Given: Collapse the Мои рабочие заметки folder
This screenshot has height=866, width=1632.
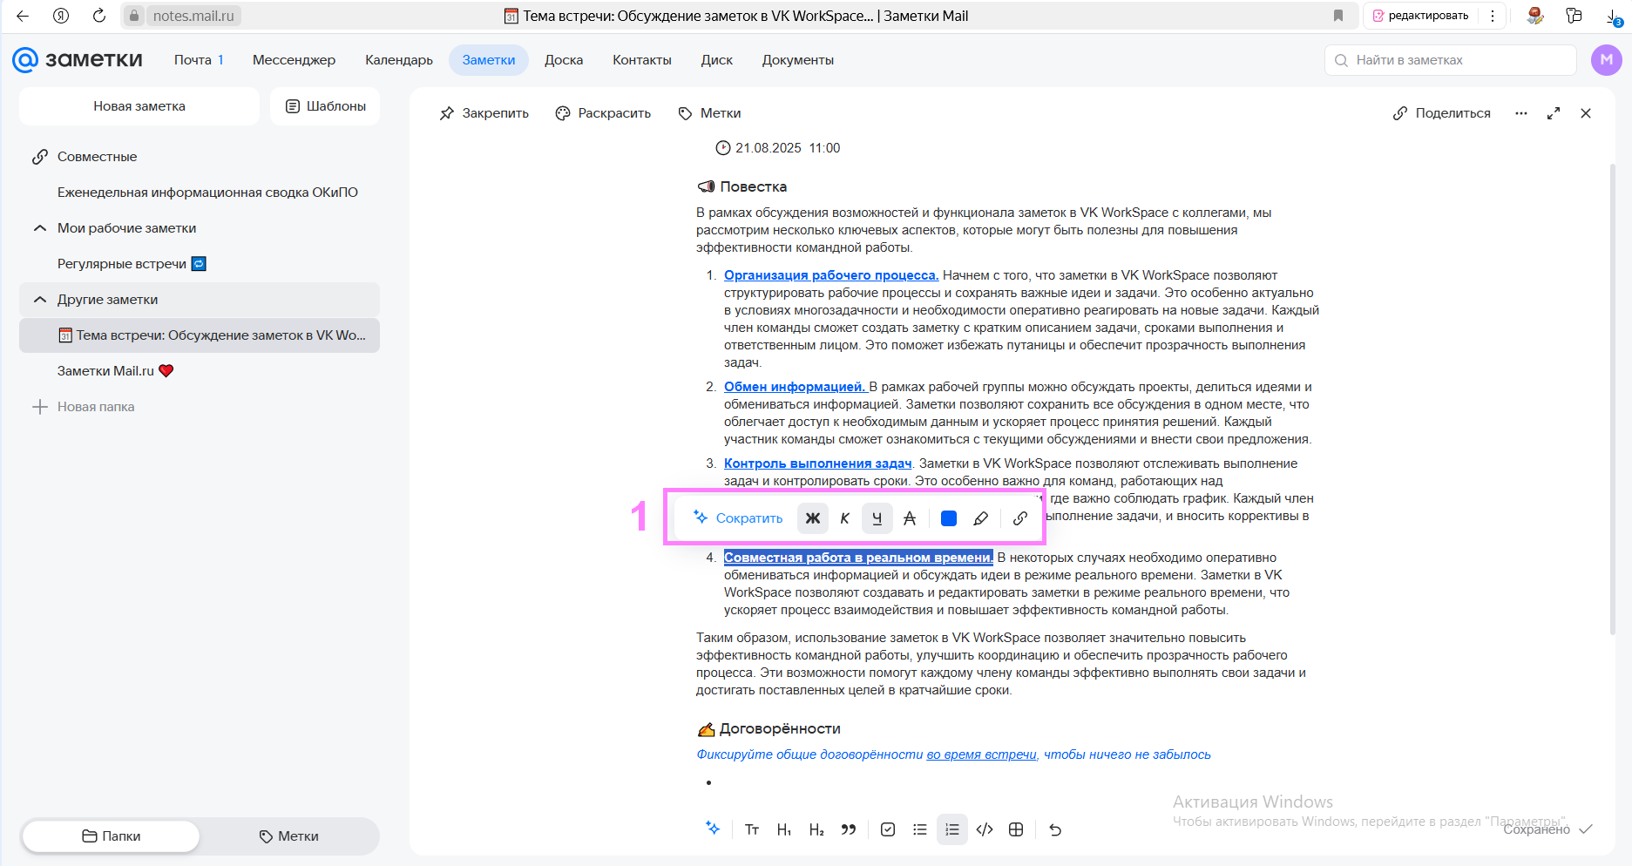Looking at the screenshot, I should coord(40,228).
